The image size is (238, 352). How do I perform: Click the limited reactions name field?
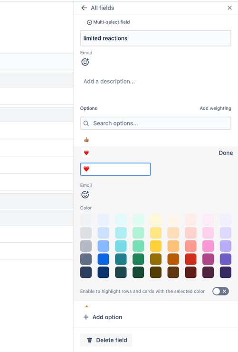pos(156,38)
